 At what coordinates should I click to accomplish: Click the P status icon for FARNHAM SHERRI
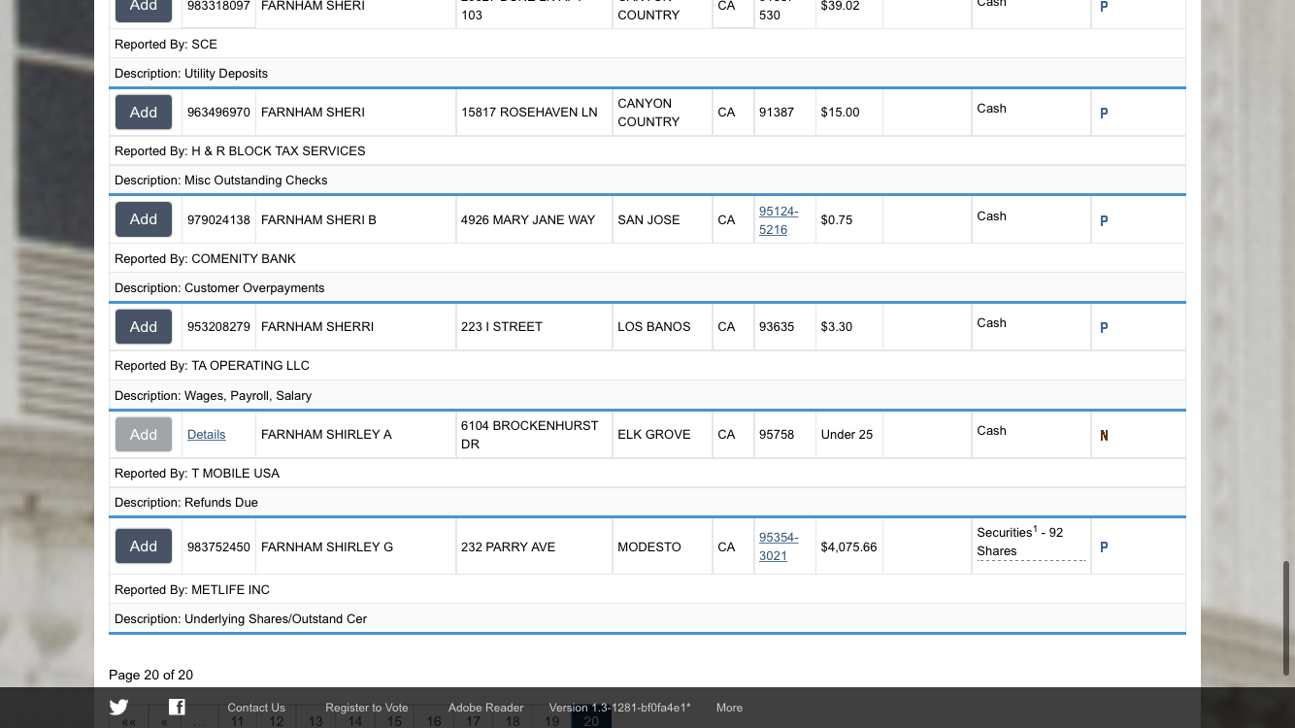coord(1104,328)
